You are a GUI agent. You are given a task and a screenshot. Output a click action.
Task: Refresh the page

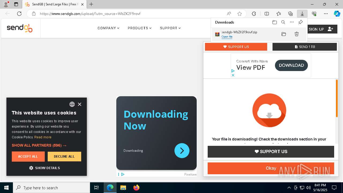(x=19, y=14)
